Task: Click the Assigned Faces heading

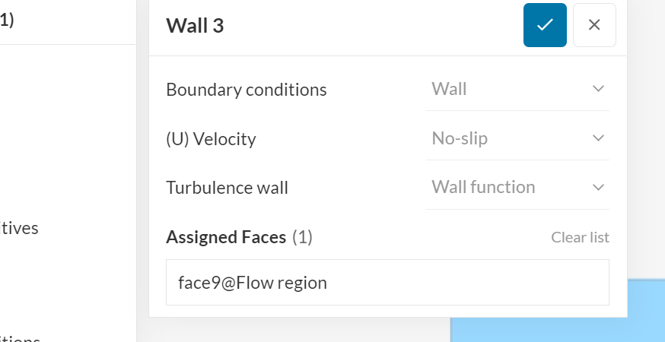Action: pos(226,237)
